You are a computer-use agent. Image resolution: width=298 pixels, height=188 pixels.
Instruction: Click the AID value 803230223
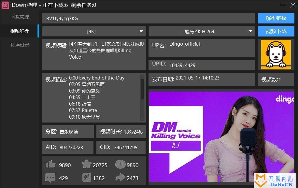(71, 148)
